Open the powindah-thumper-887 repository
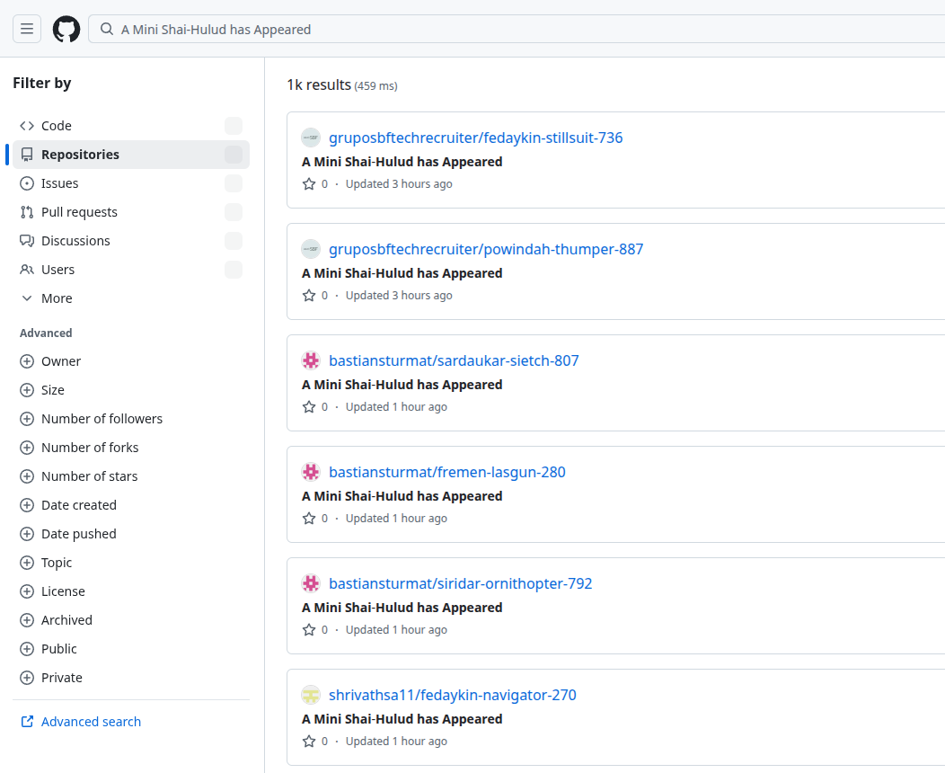The image size is (945, 773). pyautogui.click(x=486, y=249)
